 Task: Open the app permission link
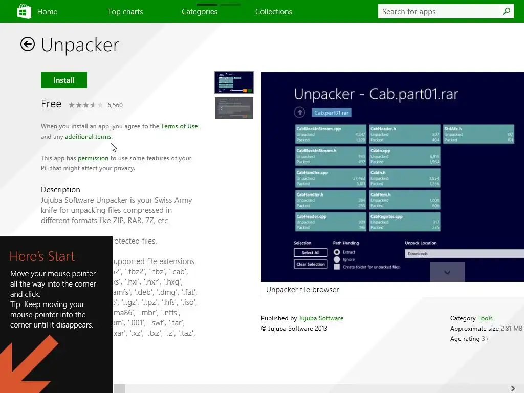93,158
